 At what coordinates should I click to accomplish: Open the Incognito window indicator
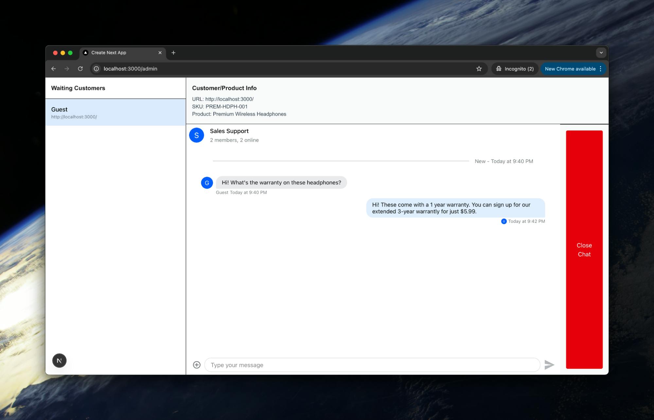click(515, 69)
